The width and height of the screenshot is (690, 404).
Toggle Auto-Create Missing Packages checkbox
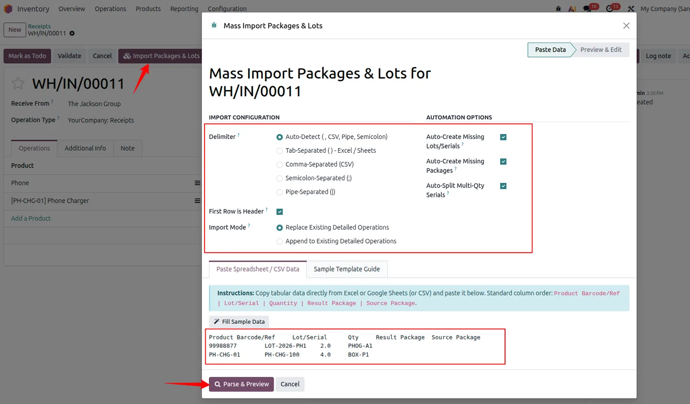(503, 162)
